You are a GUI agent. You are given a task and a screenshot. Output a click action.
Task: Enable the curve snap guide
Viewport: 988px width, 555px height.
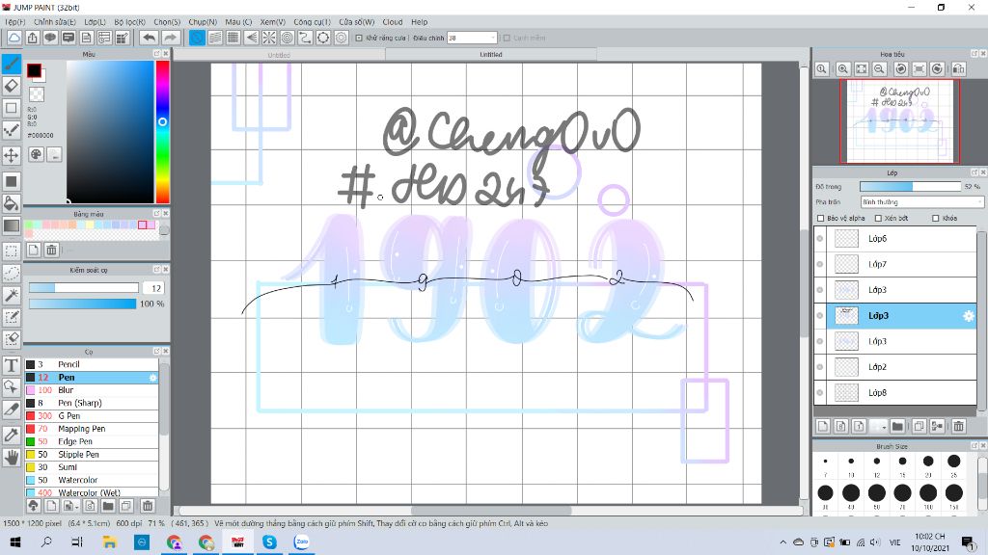pos(305,38)
